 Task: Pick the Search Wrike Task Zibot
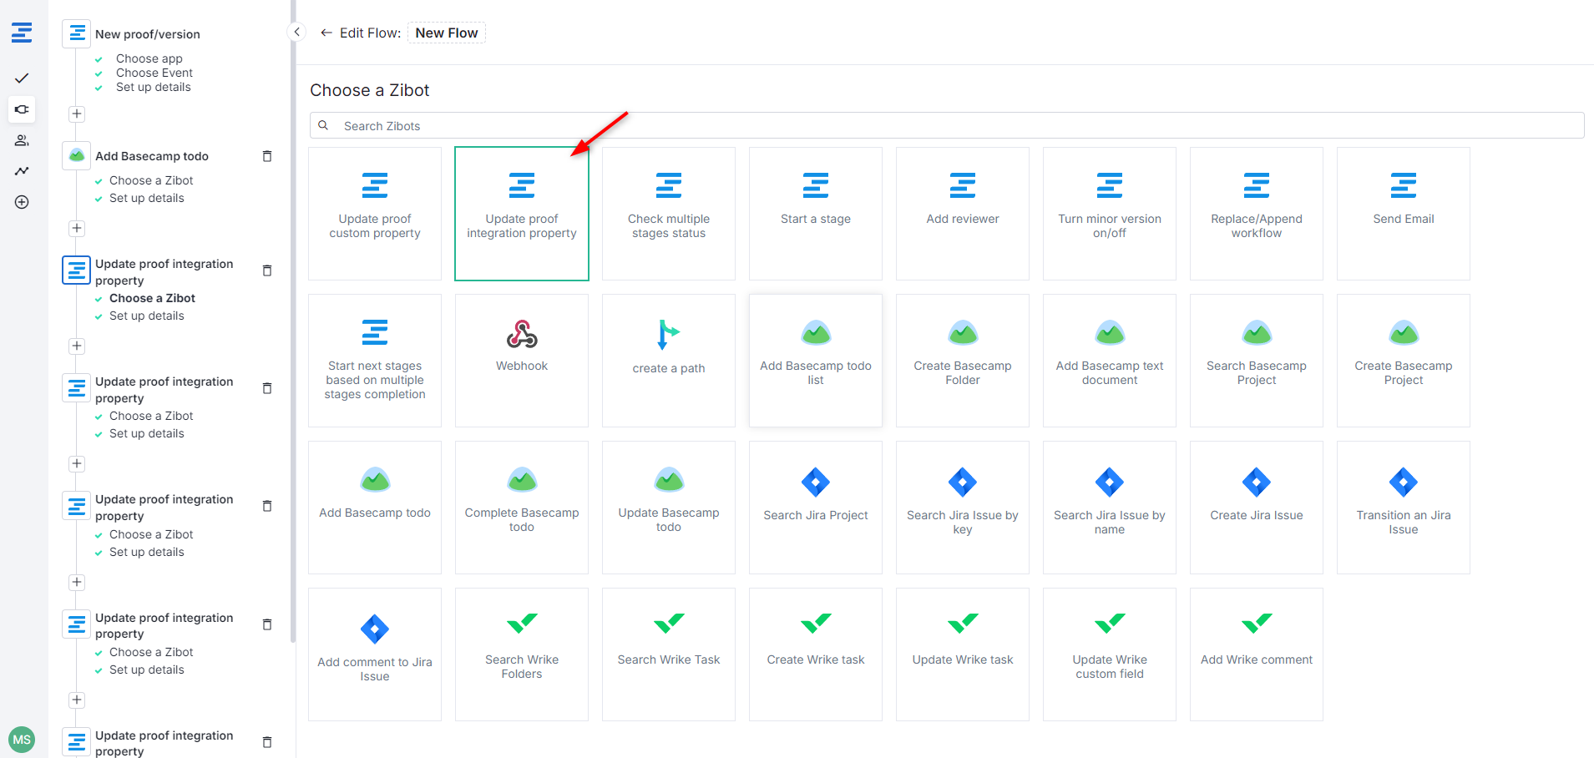click(x=669, y=654)
